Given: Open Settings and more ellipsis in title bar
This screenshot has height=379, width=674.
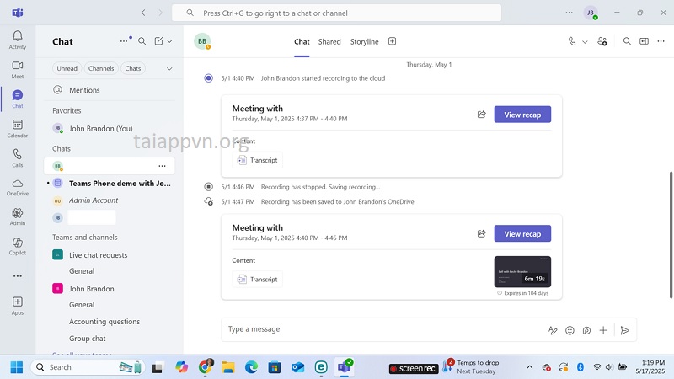Looking at the screenshot, I should [x=570, y=13].
